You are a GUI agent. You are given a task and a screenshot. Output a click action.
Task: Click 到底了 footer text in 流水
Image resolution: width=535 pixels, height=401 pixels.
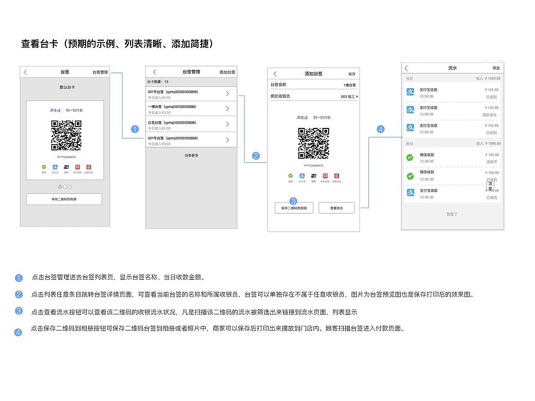[x=452, y=214]
